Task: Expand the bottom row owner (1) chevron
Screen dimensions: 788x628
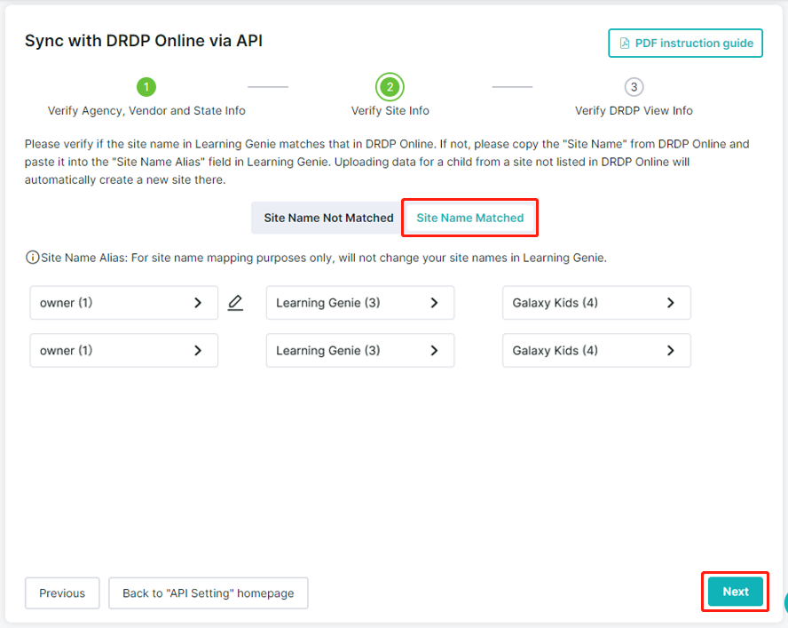Action: [x=198, y=351]
